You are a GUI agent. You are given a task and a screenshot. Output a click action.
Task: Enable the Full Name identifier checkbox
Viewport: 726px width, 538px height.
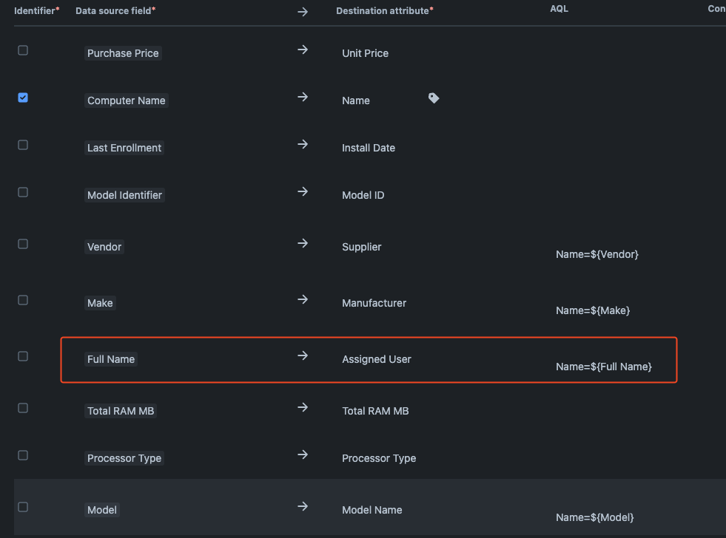click(23, 356)
